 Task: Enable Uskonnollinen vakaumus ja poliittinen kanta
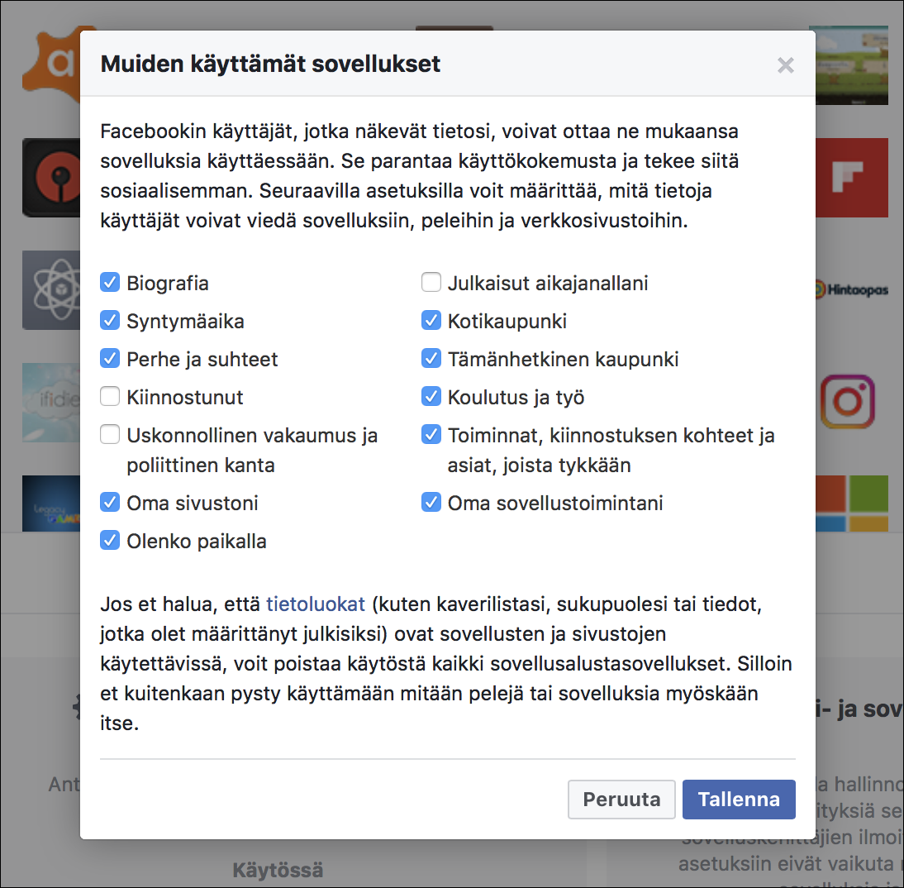[110, 435]
